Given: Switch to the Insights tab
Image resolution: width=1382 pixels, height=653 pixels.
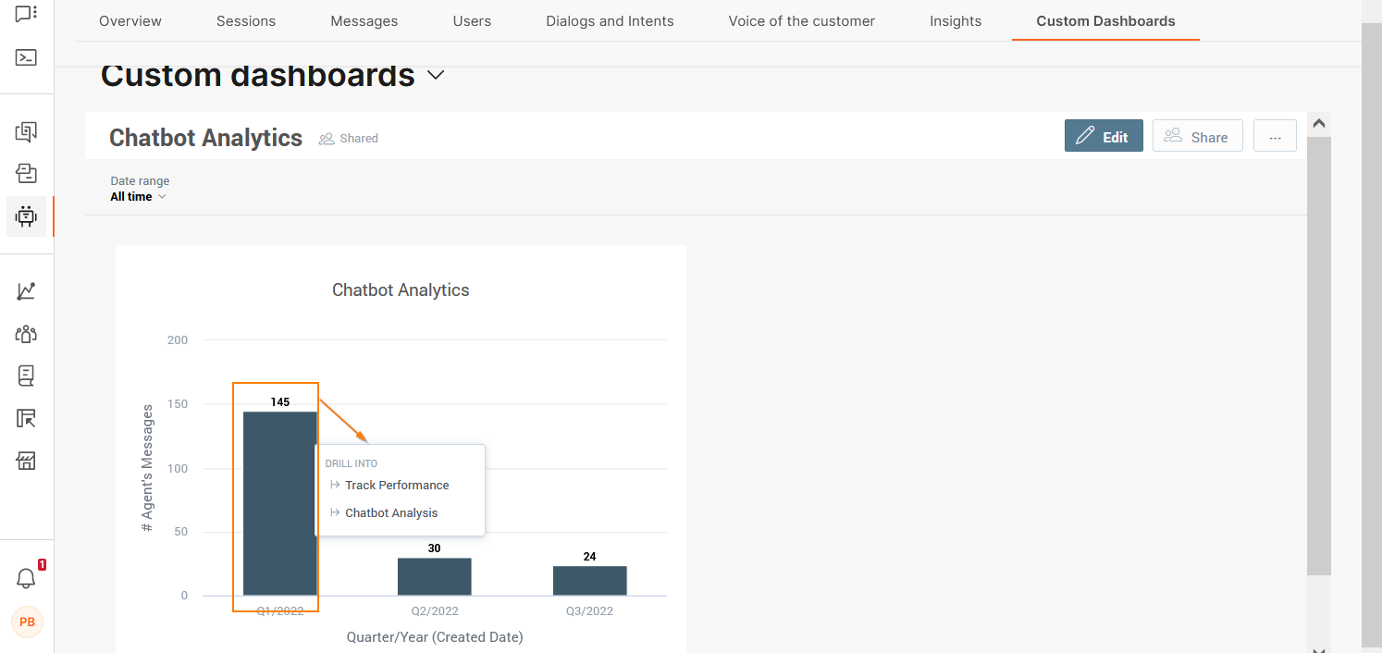Looking at the screenshot, I should coord(956,20).
